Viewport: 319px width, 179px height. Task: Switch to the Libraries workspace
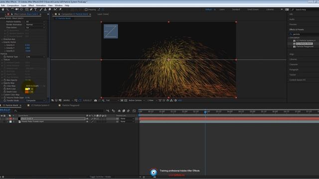(x=270, y=9)
